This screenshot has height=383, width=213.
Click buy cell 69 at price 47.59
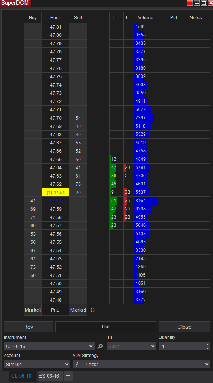33,209
